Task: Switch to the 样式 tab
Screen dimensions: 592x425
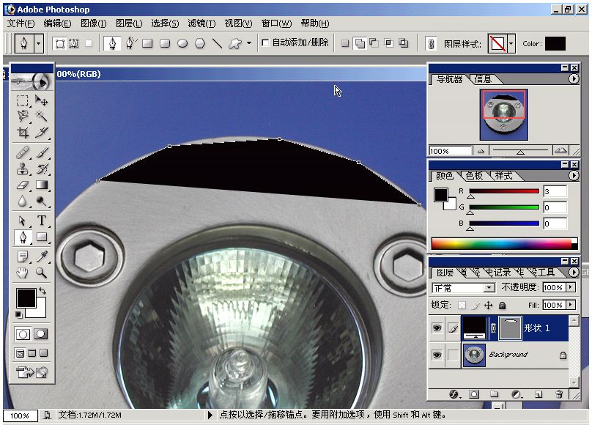Action: pos(503,176)
